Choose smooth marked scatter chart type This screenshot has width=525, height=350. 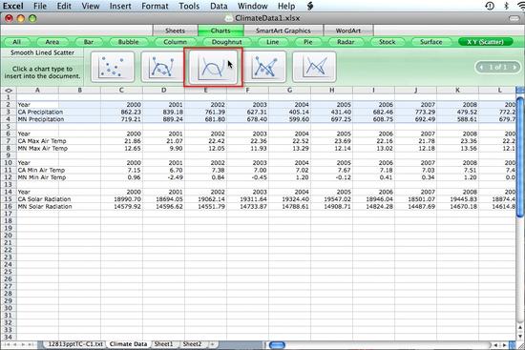pos(162,67)
